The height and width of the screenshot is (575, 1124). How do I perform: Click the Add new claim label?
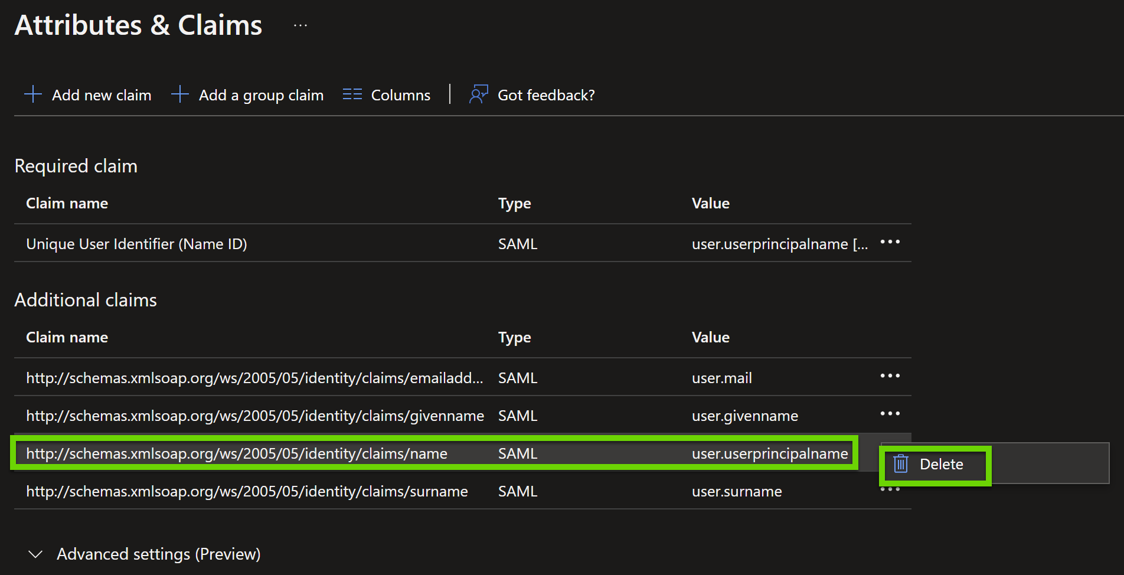(x=102, y=95)
